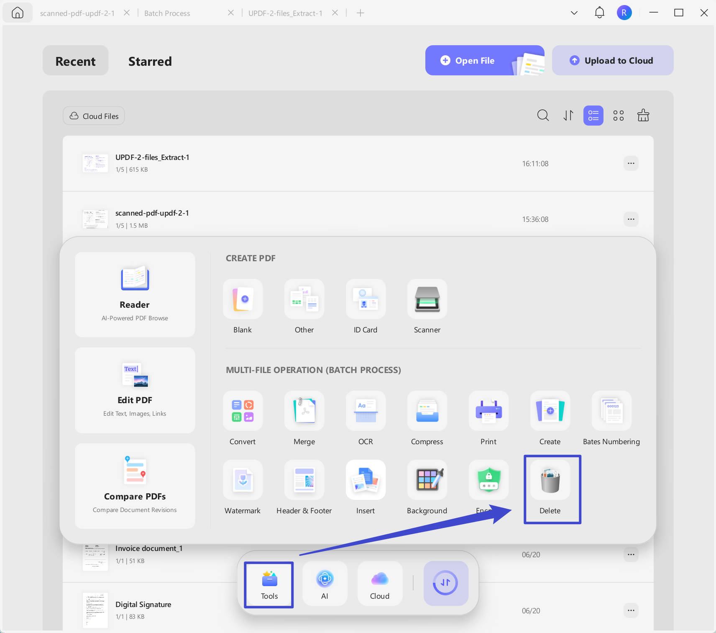Open Cloud Files
This screenshot has height=633, width=716.
[x=94, y=116]
